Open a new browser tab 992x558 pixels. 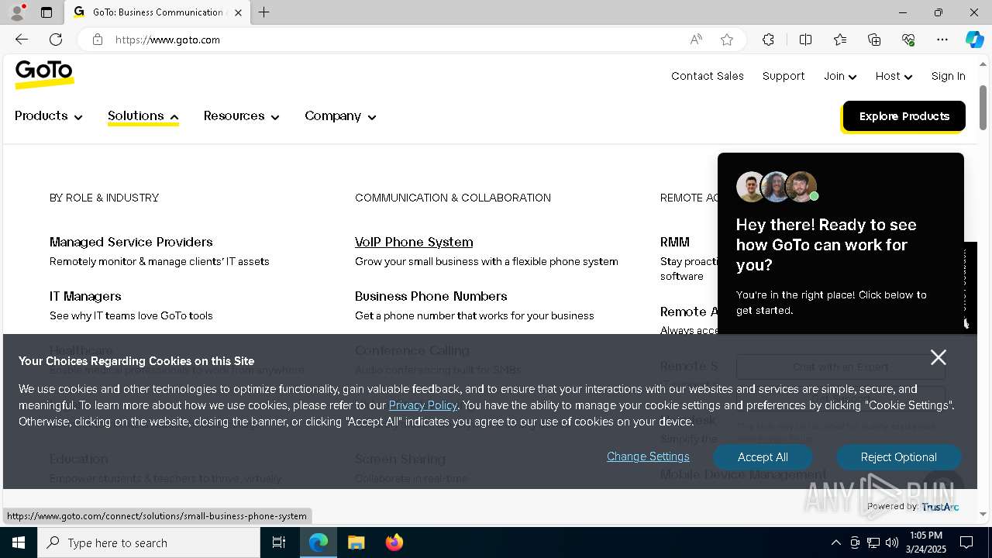click(x=263, y=12)
